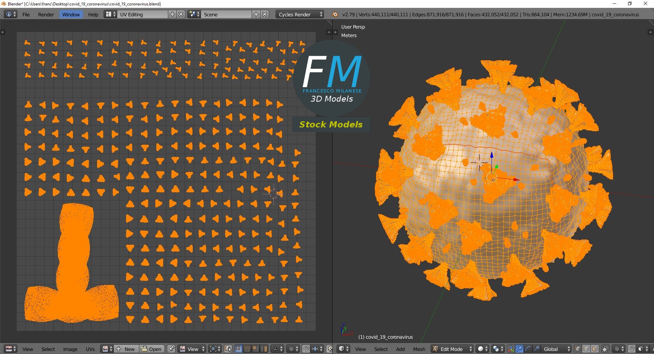Open the 3D viewport Select menu
Viewport: 654px width, 354px height.
click(381, 349)
